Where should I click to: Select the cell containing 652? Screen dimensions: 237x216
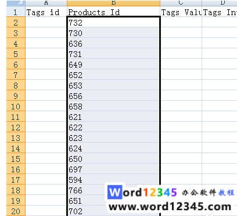[x=114, y=75]
